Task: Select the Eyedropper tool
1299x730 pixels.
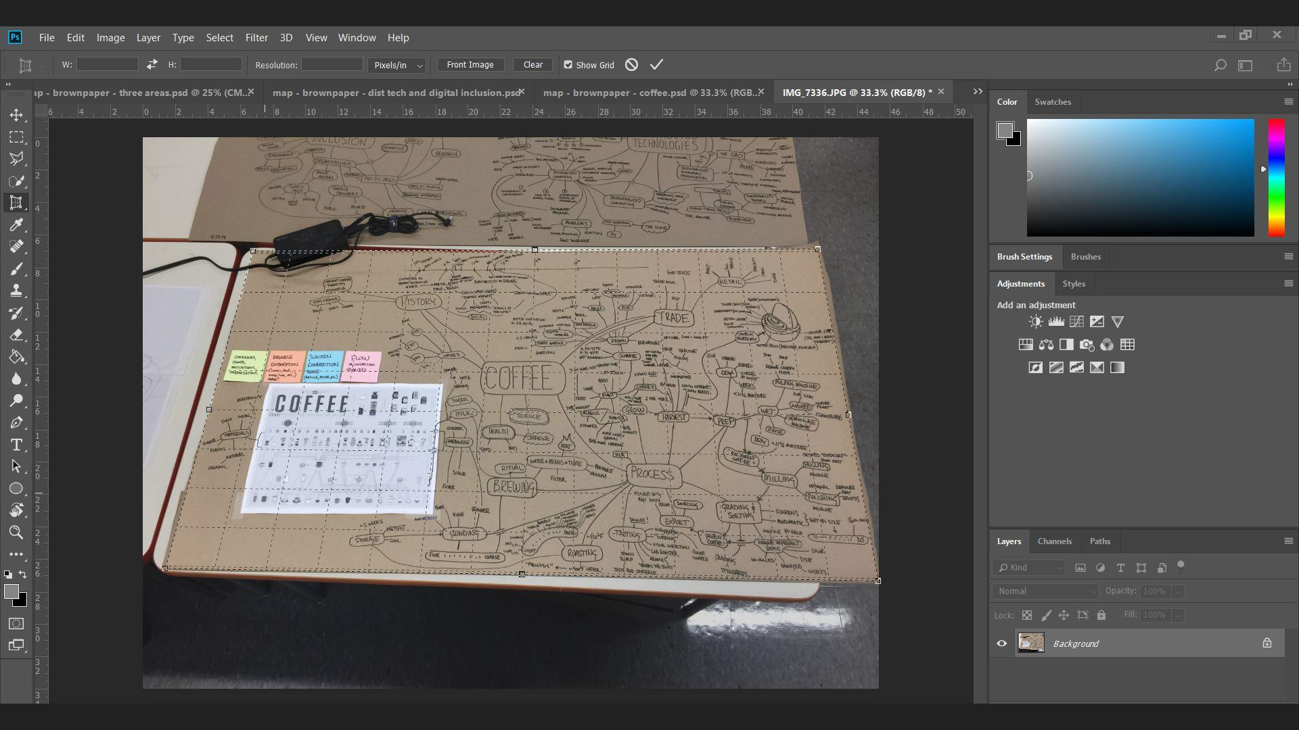Action: click(16, 225)
